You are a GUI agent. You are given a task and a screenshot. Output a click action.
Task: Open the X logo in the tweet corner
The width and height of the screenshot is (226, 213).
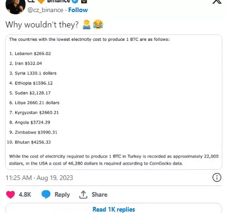[217, 2]
